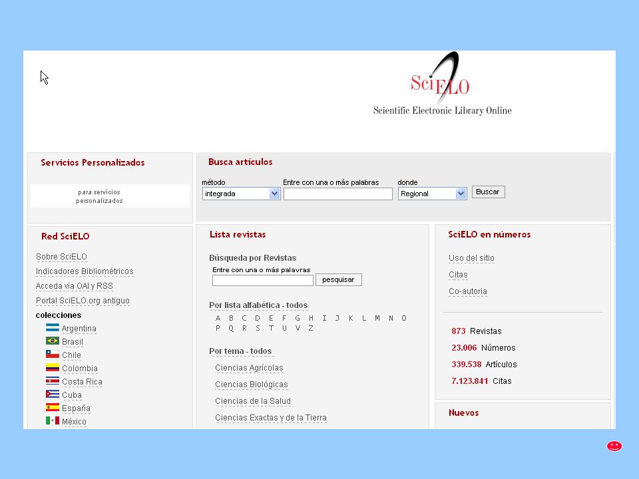Browse journals starting with letter F
Viewport: 639px width, 479px height.
click(x=284, y=318)
